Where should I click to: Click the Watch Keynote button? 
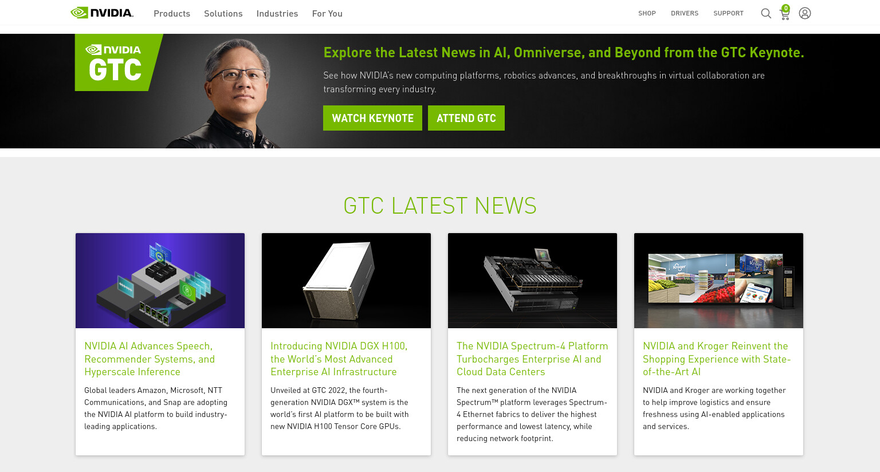[x=372, y=118]
